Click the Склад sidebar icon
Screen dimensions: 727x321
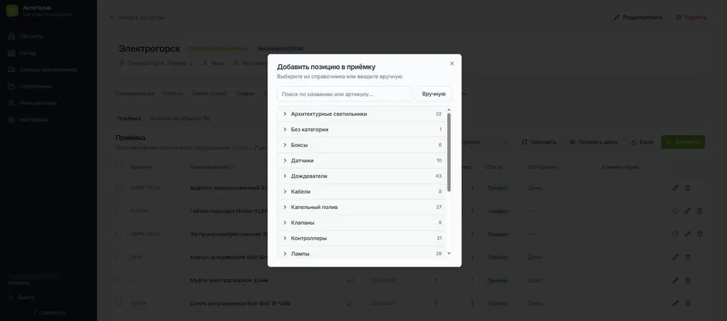pyautogui.click(x=11, y=53)
